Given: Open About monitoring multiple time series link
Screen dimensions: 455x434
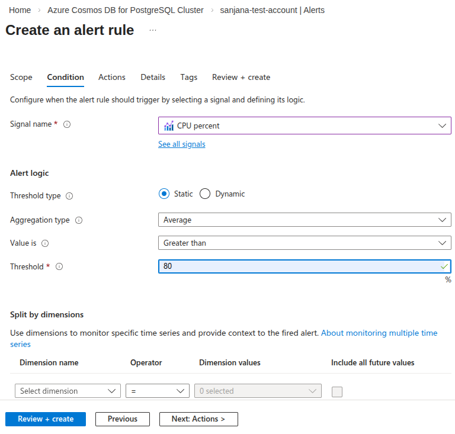Looking at the screenshot, I should (379, 333).
